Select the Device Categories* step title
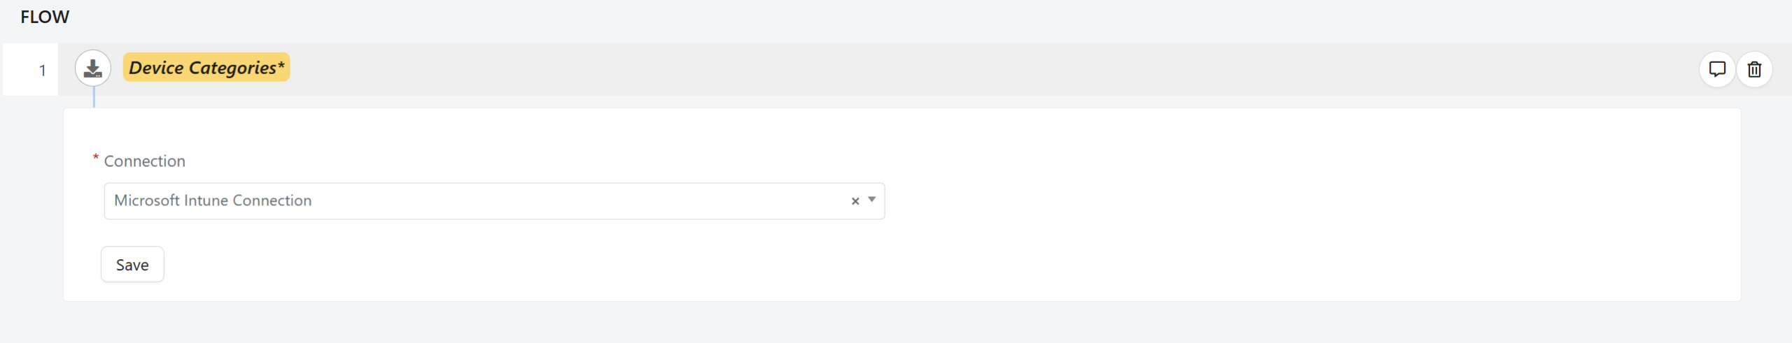Image resolution: width=1792 pixels, height=343 pixels. 206,68
